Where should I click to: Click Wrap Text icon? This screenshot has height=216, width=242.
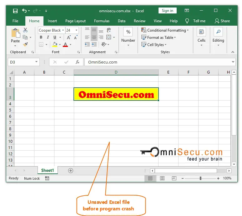pos(109,30)
